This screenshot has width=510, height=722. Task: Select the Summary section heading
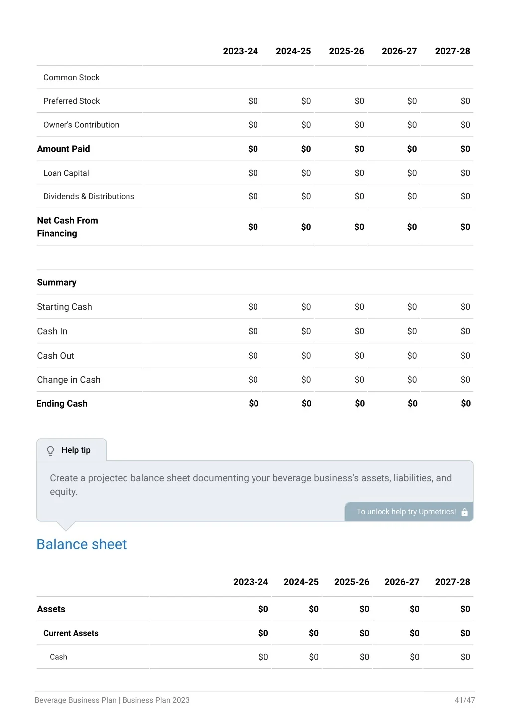(57, 283)
